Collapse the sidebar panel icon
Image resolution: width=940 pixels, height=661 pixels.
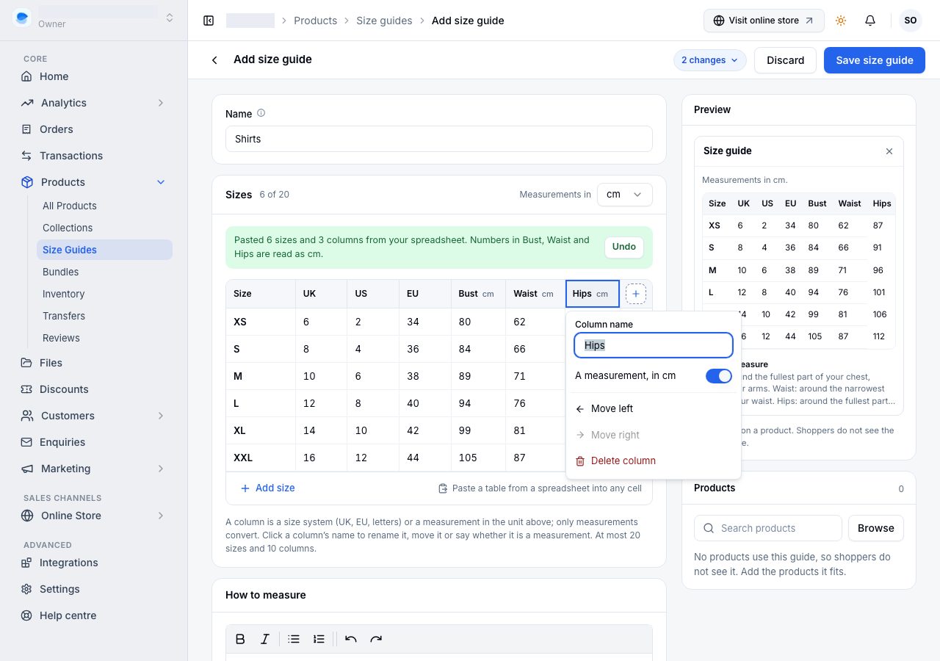pyautogui.click(x=209, y=21)
